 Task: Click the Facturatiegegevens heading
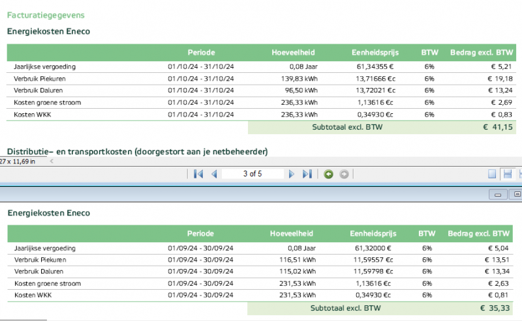coord(46,15)
